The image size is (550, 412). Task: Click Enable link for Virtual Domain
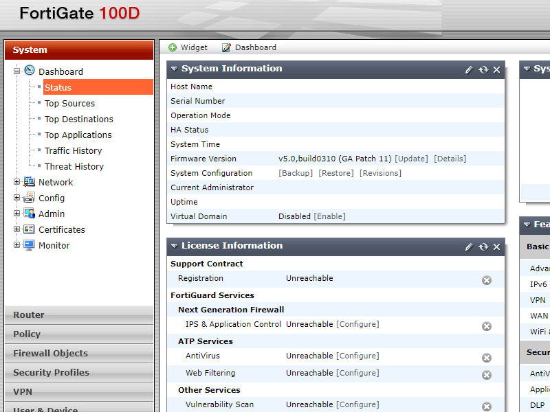click(x=330, y=216)
